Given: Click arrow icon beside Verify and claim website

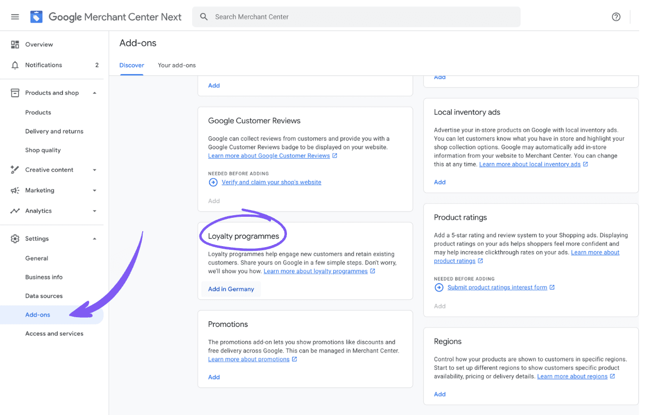Looking at the screenshot, I should tap(213, 182).
